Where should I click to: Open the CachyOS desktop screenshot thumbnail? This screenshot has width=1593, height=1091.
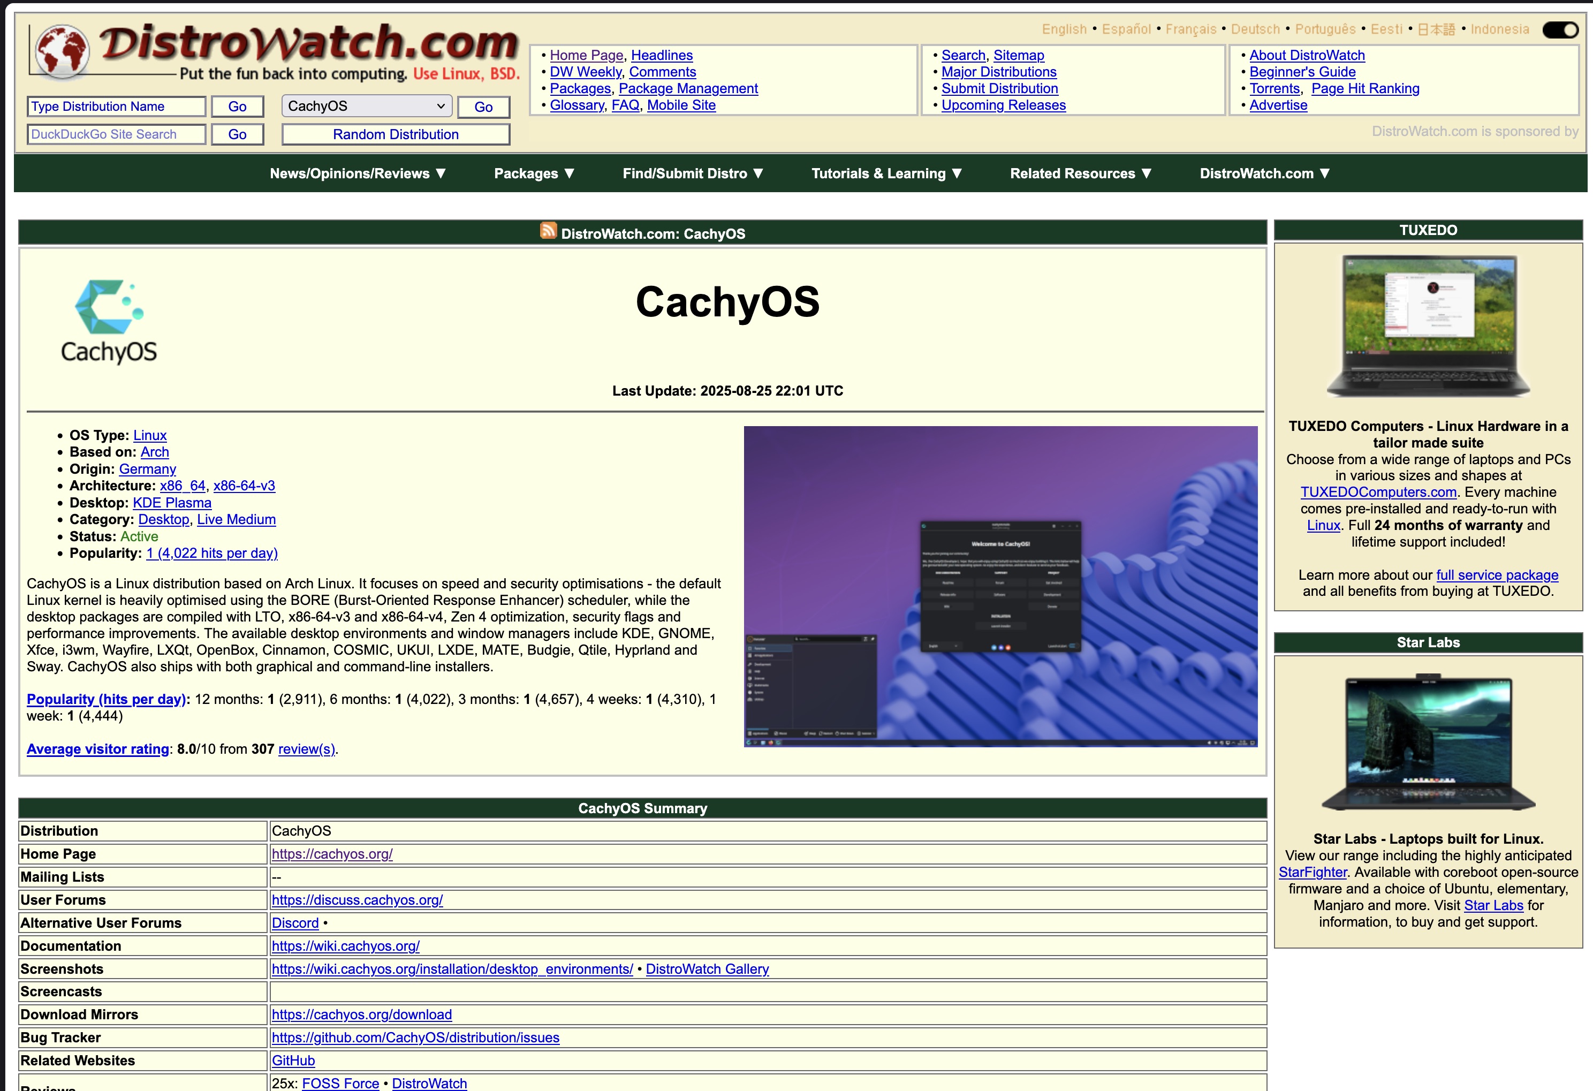point(1000,586)
